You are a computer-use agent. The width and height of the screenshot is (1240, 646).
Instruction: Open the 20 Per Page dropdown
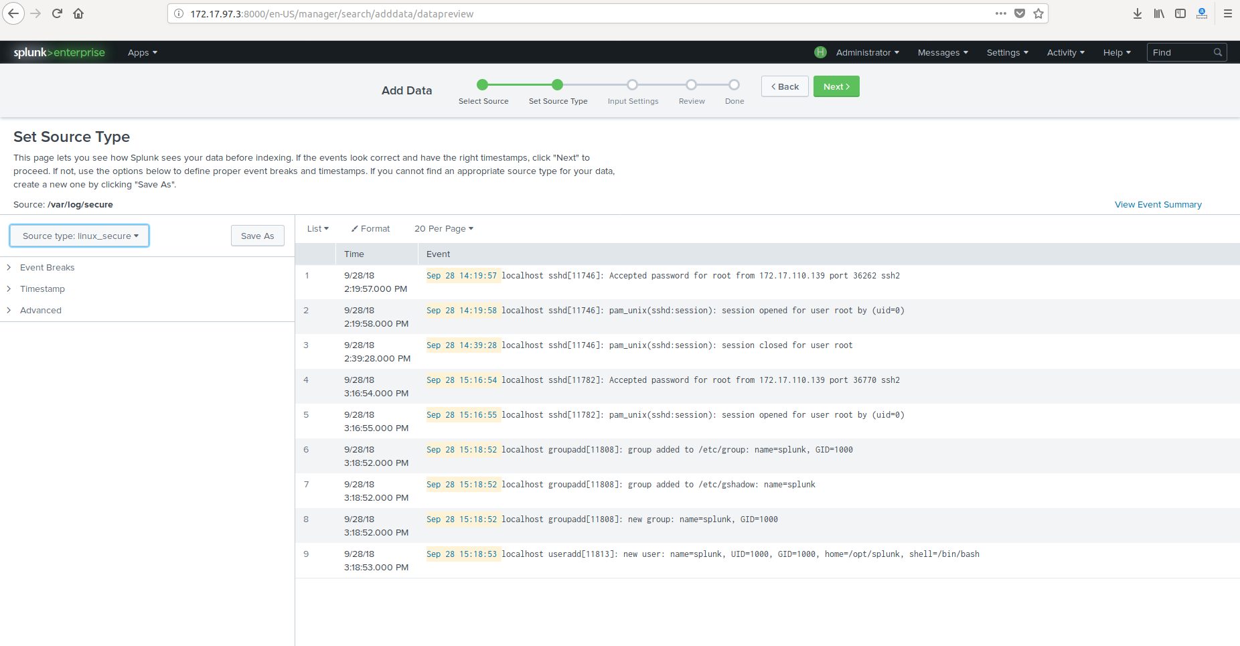pos(443,228)
